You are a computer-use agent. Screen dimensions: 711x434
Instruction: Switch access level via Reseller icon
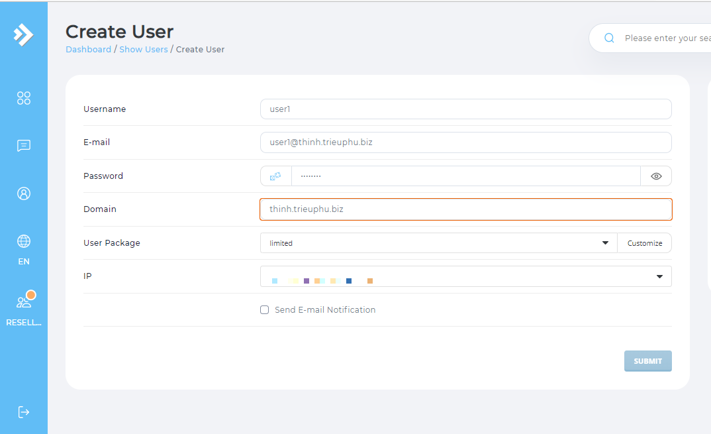24,302
